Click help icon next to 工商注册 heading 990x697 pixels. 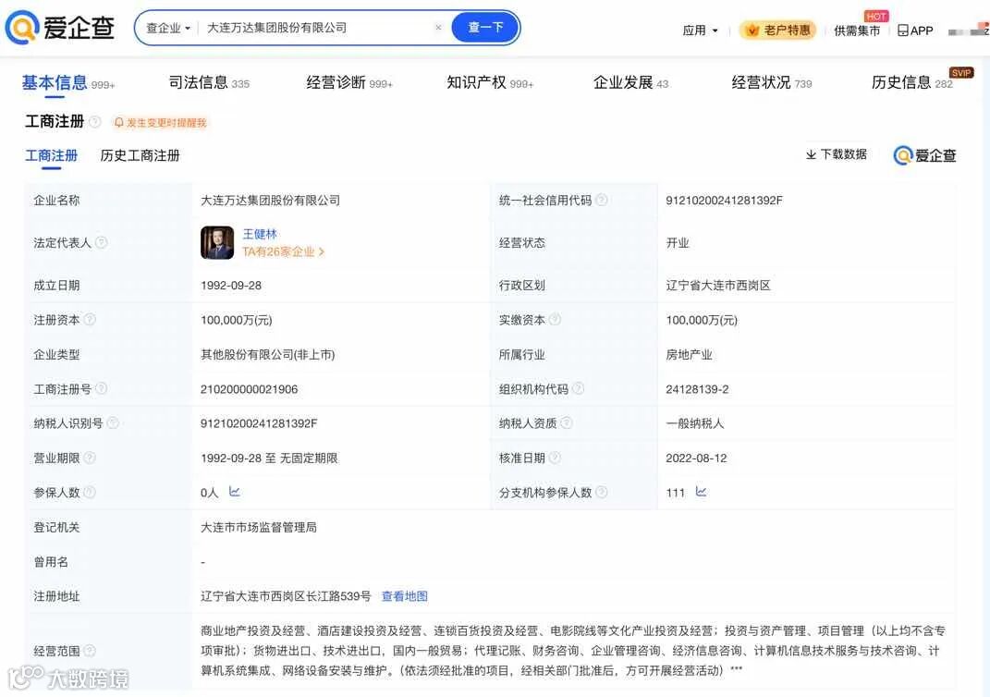coord(94,121)
